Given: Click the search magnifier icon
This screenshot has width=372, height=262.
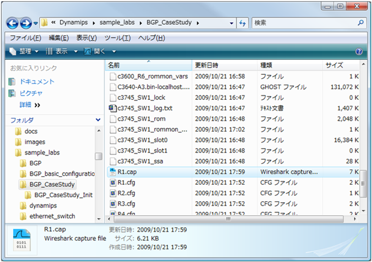Looking at the screenshot, I should (360, 23).
